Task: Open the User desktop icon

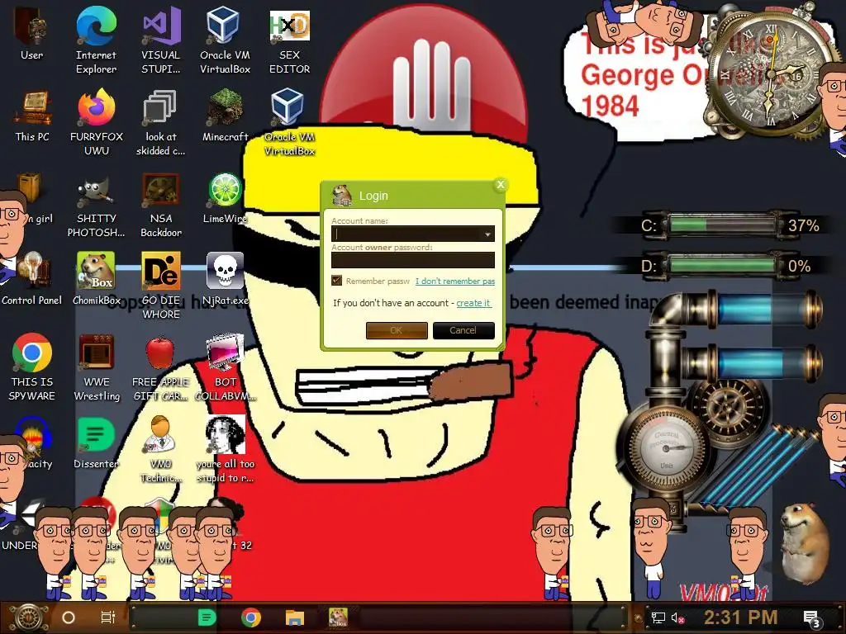Action: (31, 33)
